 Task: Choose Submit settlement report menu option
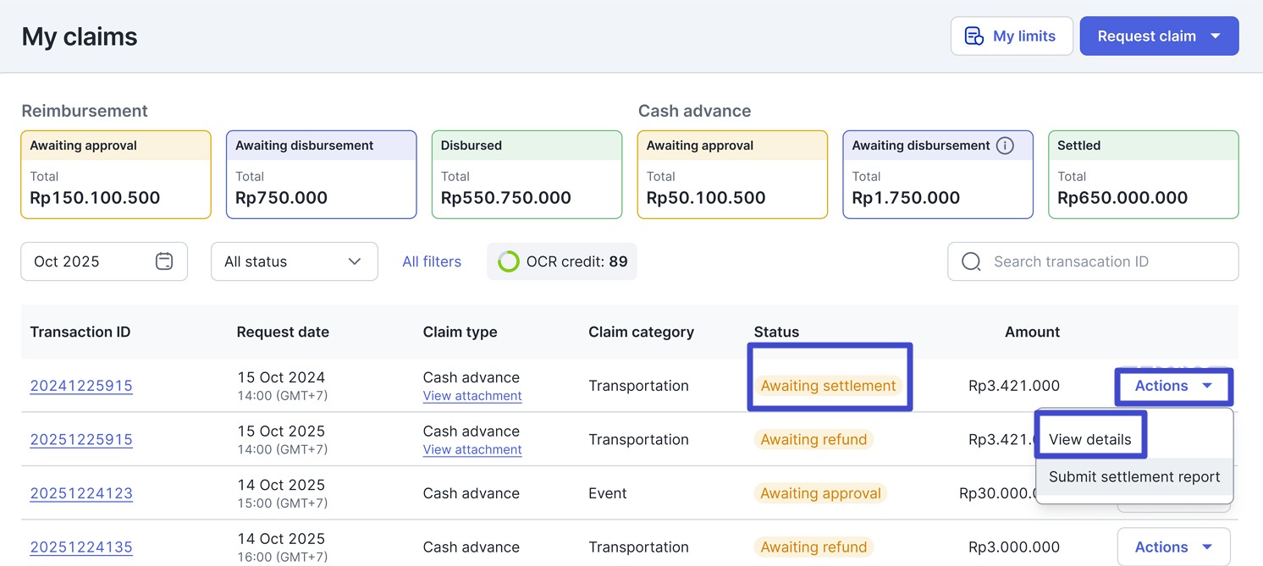(1133, 477)
